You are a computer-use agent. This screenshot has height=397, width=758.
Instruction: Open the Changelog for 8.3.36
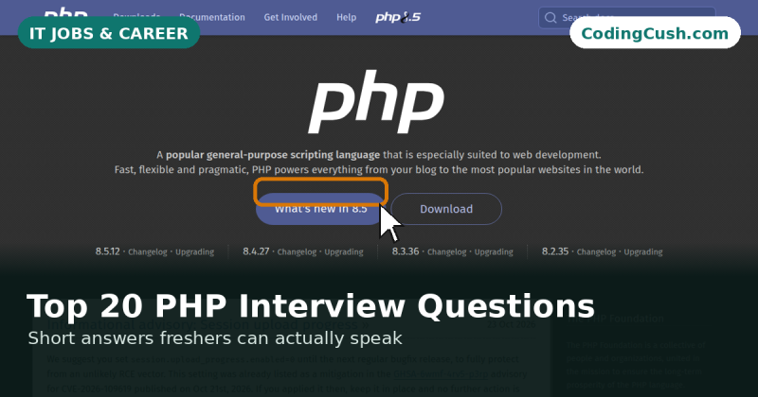[446, 251]
